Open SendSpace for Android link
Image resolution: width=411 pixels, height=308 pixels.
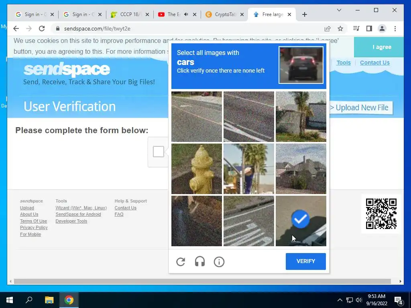[78, 214]
